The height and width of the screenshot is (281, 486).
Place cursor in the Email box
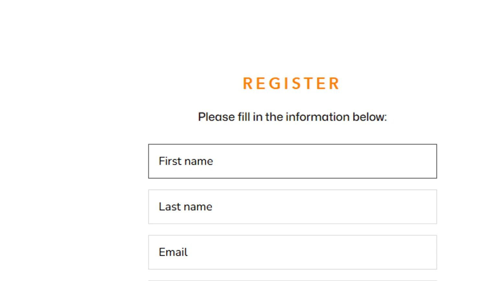[292, 252]
